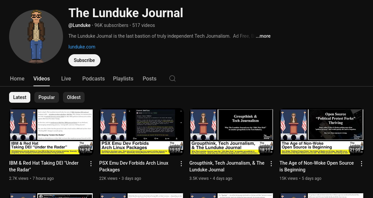Click the Lunduke channel avatar image
This screenshot has width=373, height=198.
[x=36, y=37]
